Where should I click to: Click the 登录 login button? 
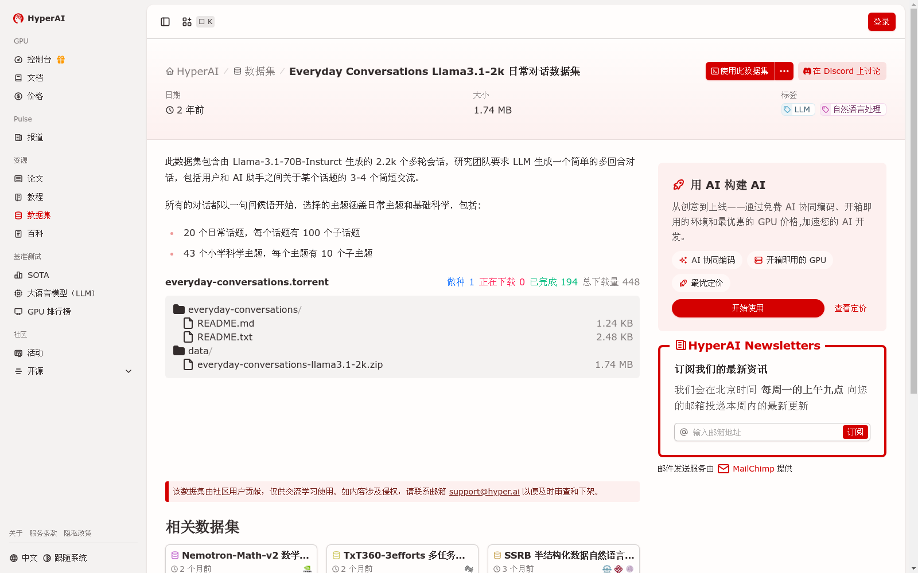pos(881,22)
